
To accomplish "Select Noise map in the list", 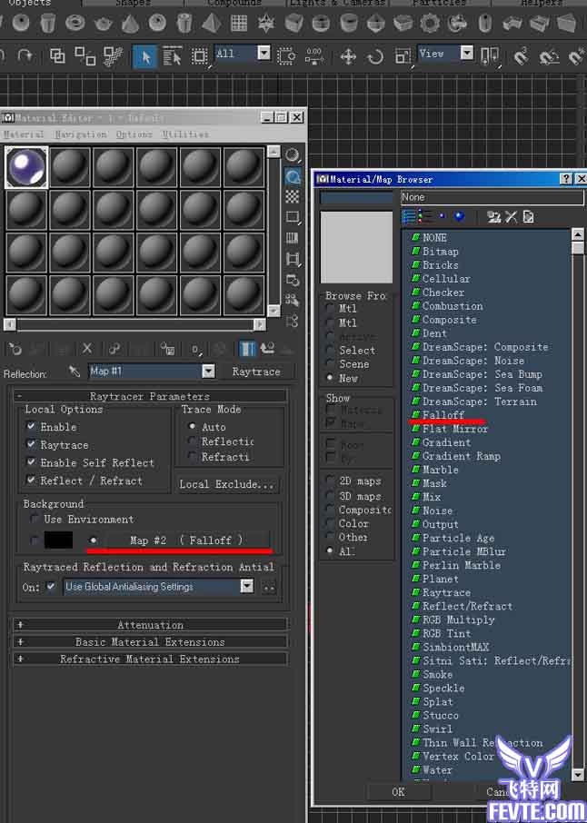I will [x=437, y=511].
